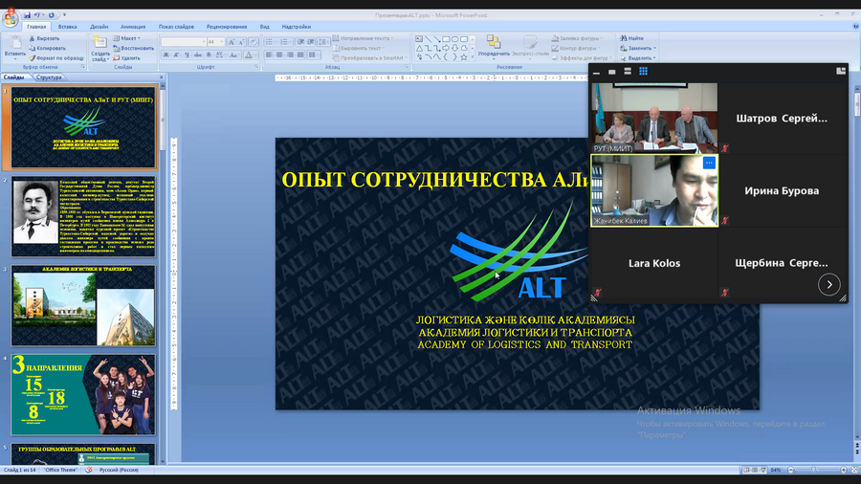
Task: Open character spacing AV options
Action: pos(220,55)
